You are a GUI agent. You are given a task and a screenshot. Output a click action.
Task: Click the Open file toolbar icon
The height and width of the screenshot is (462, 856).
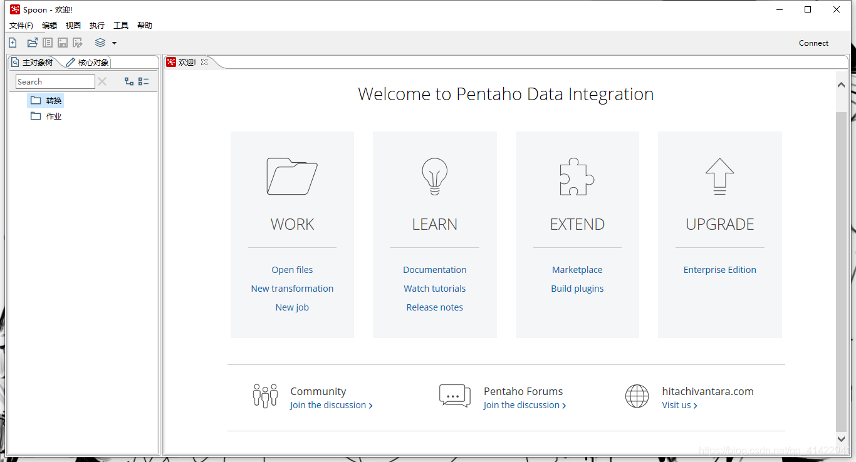(x=33, y=43)
